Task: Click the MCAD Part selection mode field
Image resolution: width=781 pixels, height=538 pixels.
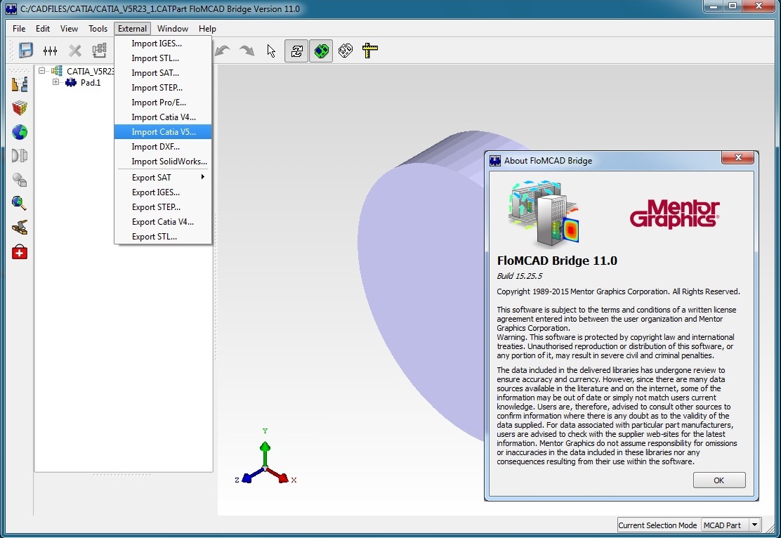Action: [x=725, y=525]
